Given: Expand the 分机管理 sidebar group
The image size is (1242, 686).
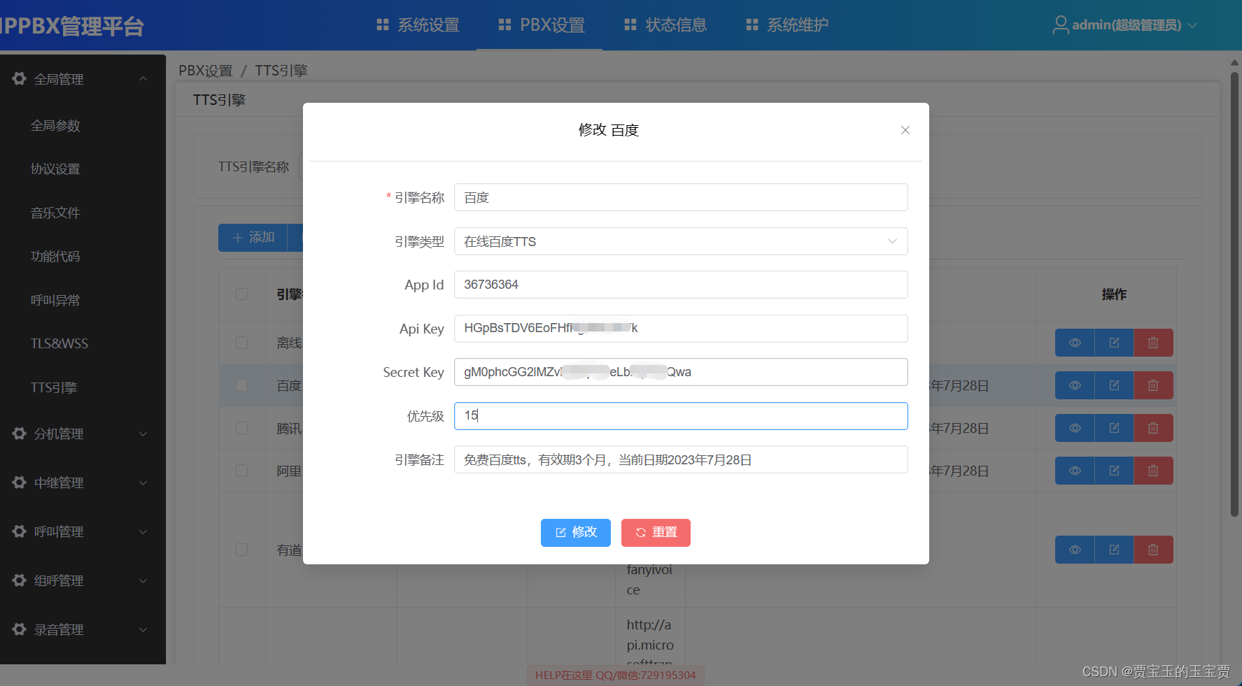Looking at the screenshot, I should click(x=83, y=434).
